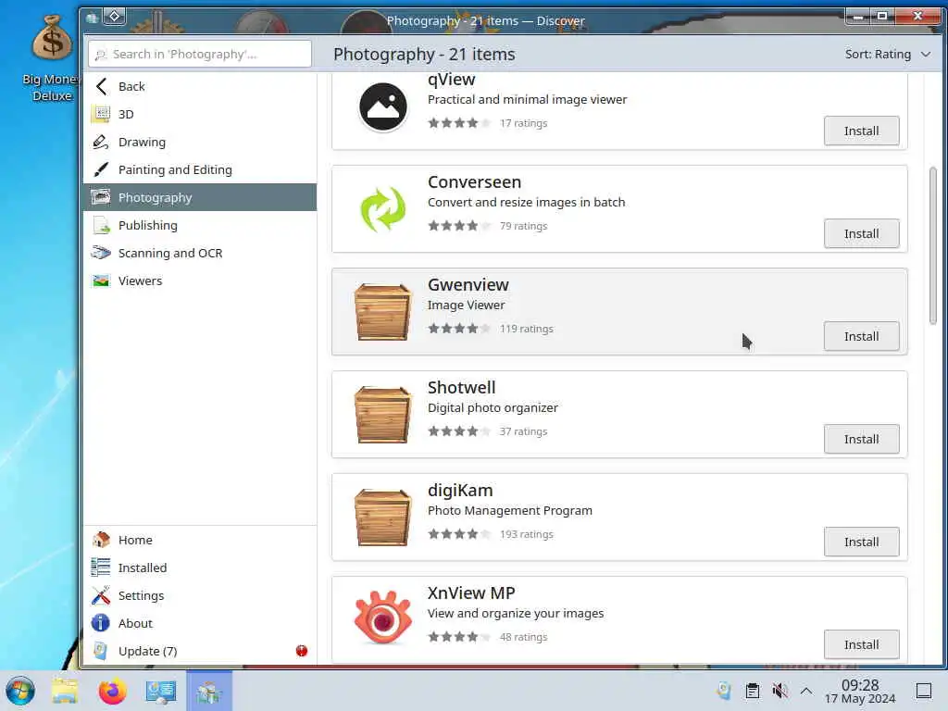The height and width of the screenshot is (711, 948).
Task: Open the Start menu orb
Action: click(20, 691)
